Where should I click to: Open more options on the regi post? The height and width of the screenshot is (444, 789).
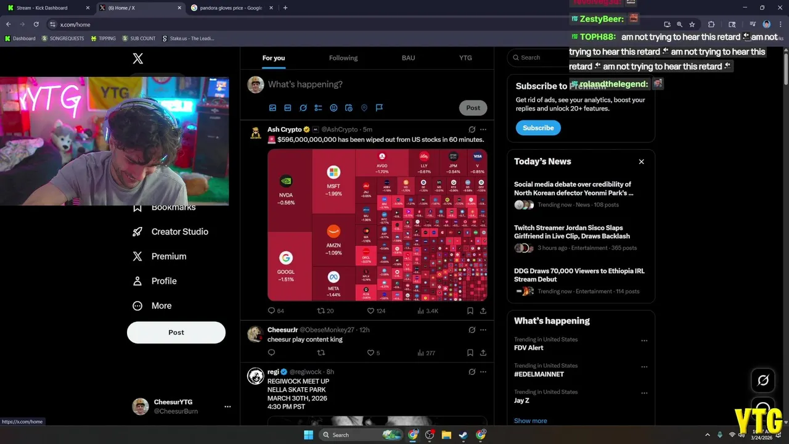pyautogui.click(x=483, y=372)
